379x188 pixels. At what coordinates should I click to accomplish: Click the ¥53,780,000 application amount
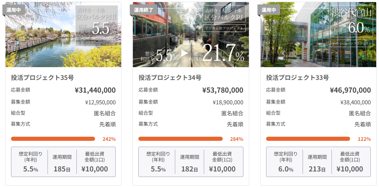coord(223,90)
